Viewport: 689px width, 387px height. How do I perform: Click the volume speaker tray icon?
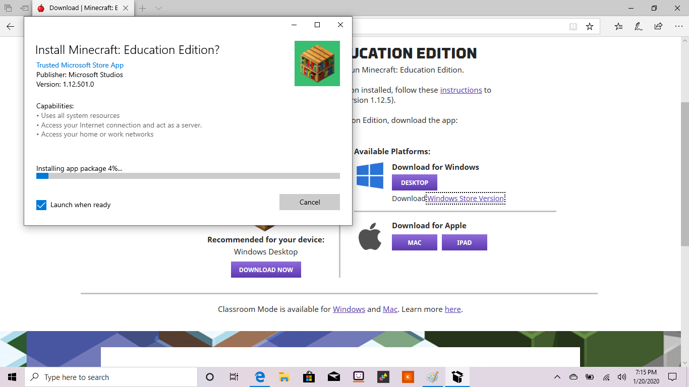(622, 377)
